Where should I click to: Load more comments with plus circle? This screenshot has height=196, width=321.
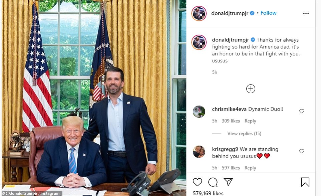[251, 89]
